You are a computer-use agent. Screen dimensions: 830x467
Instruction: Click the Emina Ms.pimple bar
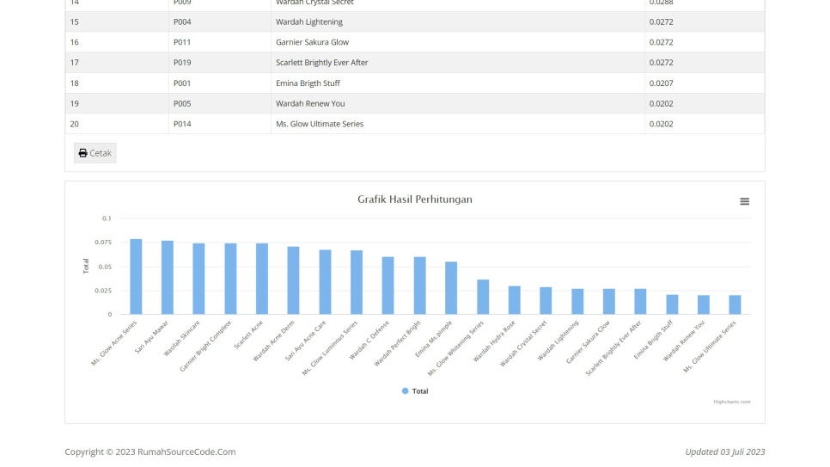(451, 288)
